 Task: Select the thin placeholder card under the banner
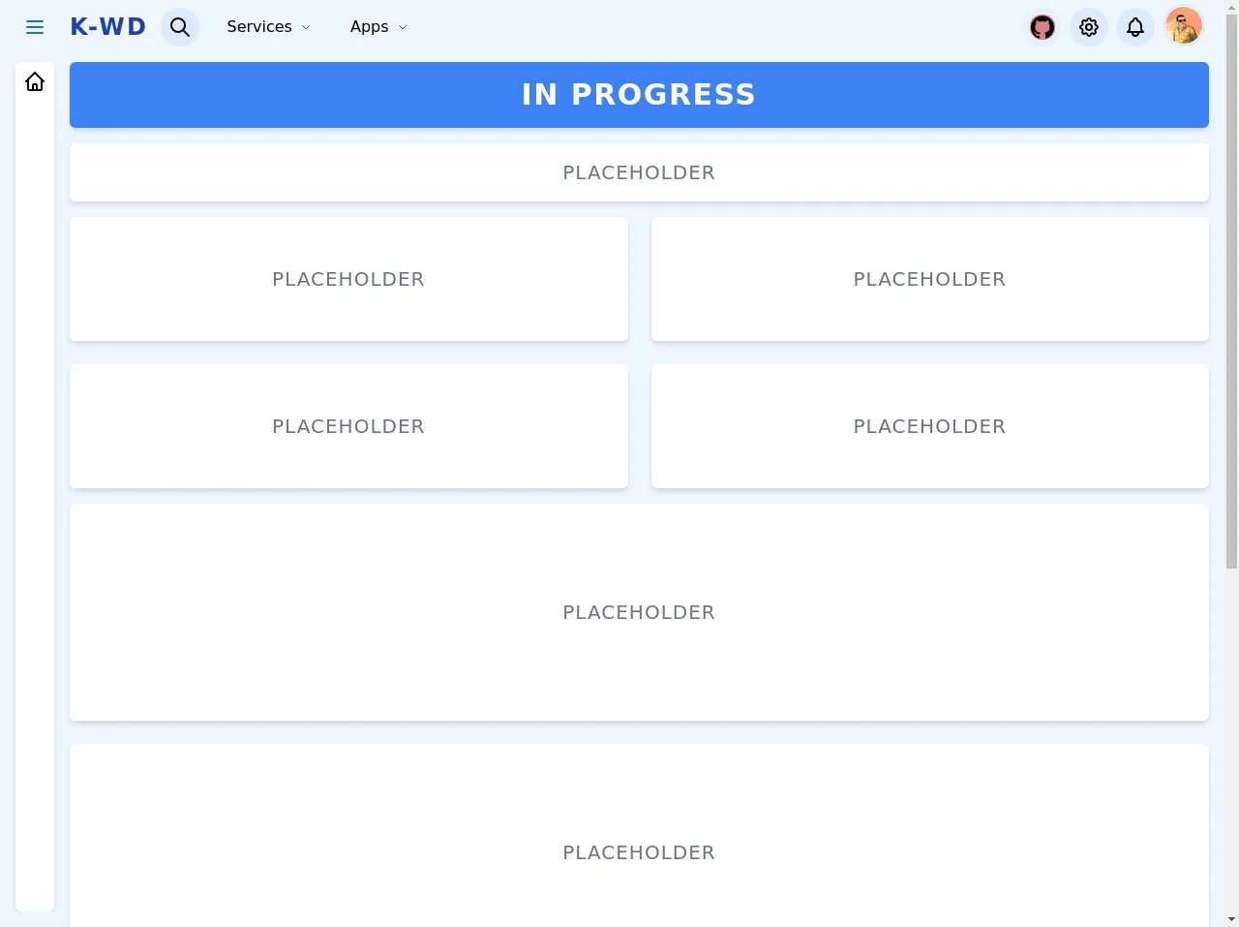tap(639, 173)
